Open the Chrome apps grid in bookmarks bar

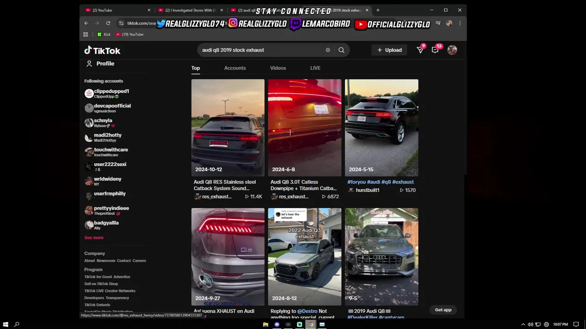point(86,34)
